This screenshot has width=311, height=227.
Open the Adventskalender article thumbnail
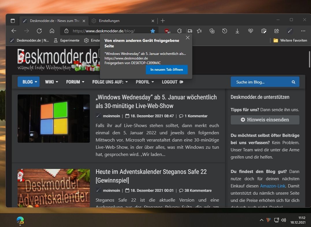point(53,188)
